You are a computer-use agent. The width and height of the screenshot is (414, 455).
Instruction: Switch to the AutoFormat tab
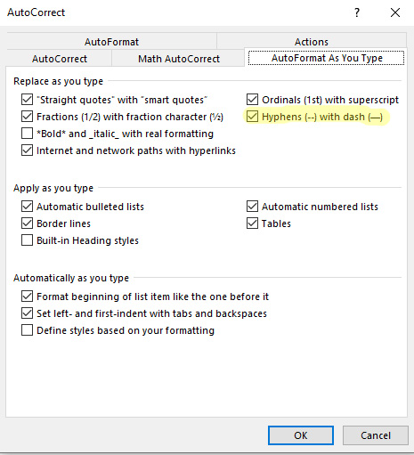[111, 42]
